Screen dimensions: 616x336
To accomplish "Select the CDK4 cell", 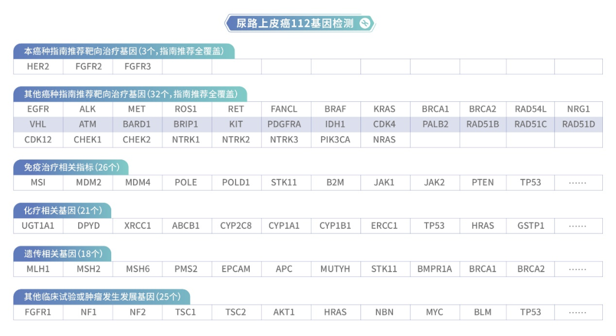I will pos(386,124).
